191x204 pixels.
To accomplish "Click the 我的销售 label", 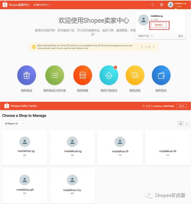I will (82, 91).
